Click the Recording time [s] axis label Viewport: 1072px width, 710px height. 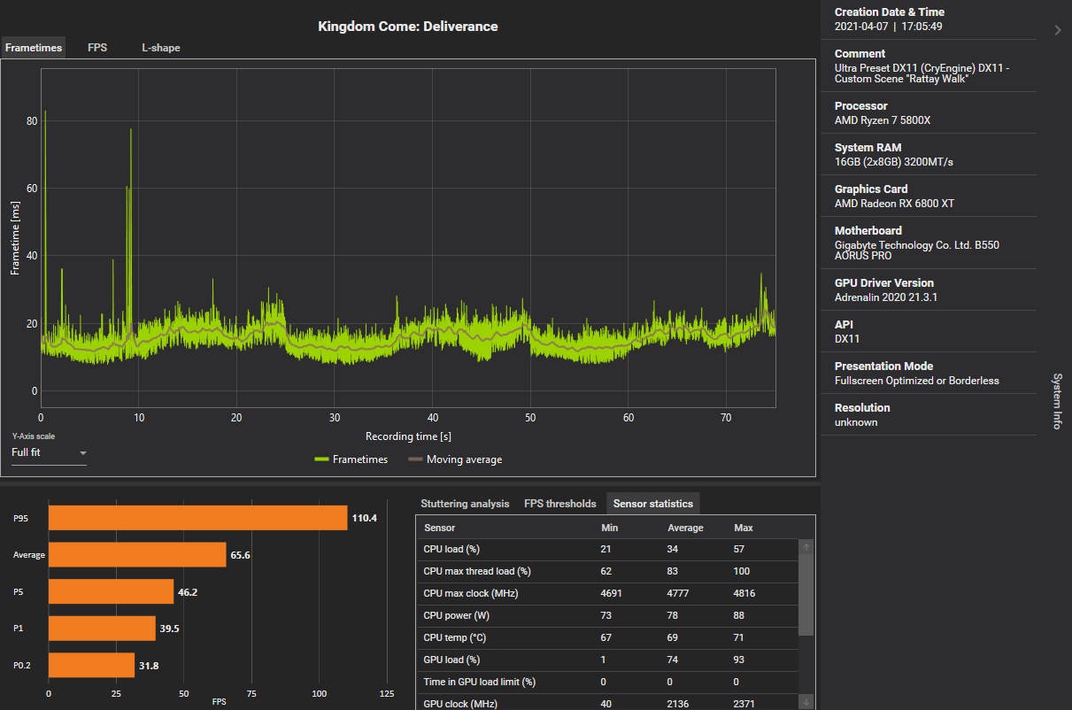tap(408, 436)
